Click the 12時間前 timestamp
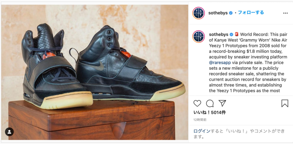Viewport: 293px width, 144px height. 200,120
